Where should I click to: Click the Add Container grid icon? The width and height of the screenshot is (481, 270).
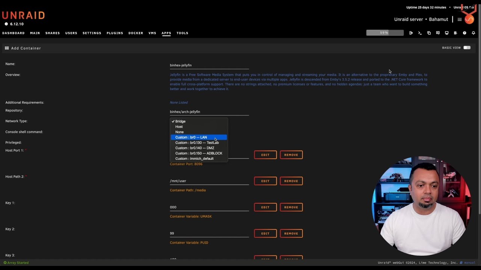[7, 48]
